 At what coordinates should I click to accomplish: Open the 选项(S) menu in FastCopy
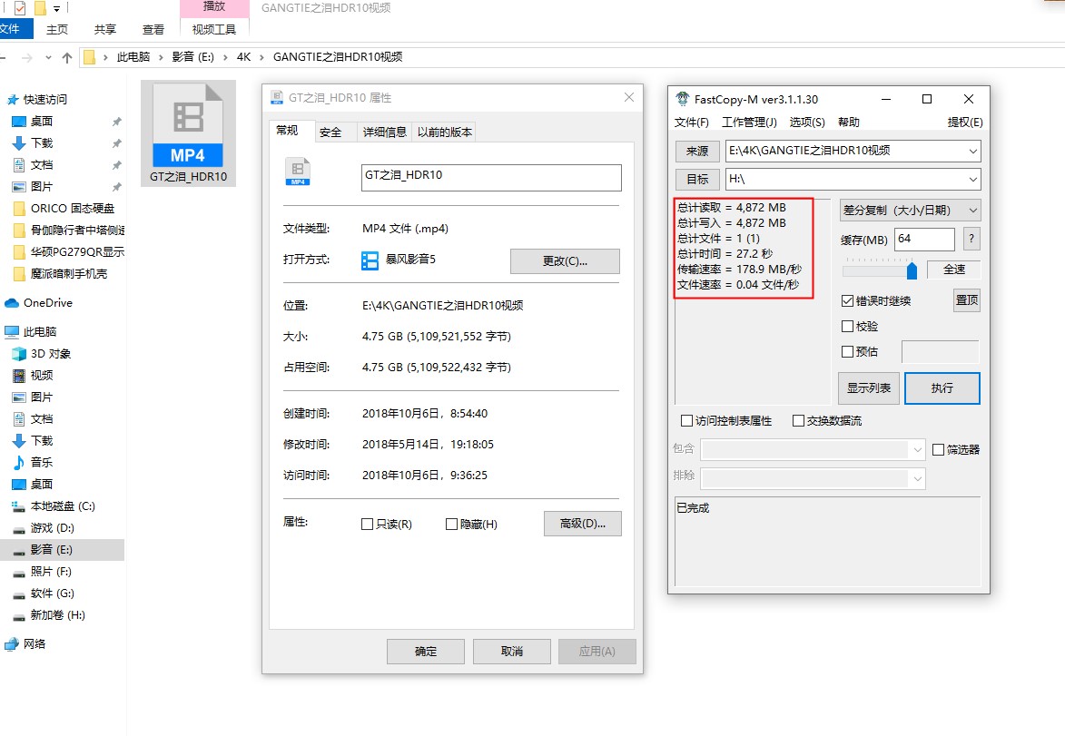click(806, 122)
